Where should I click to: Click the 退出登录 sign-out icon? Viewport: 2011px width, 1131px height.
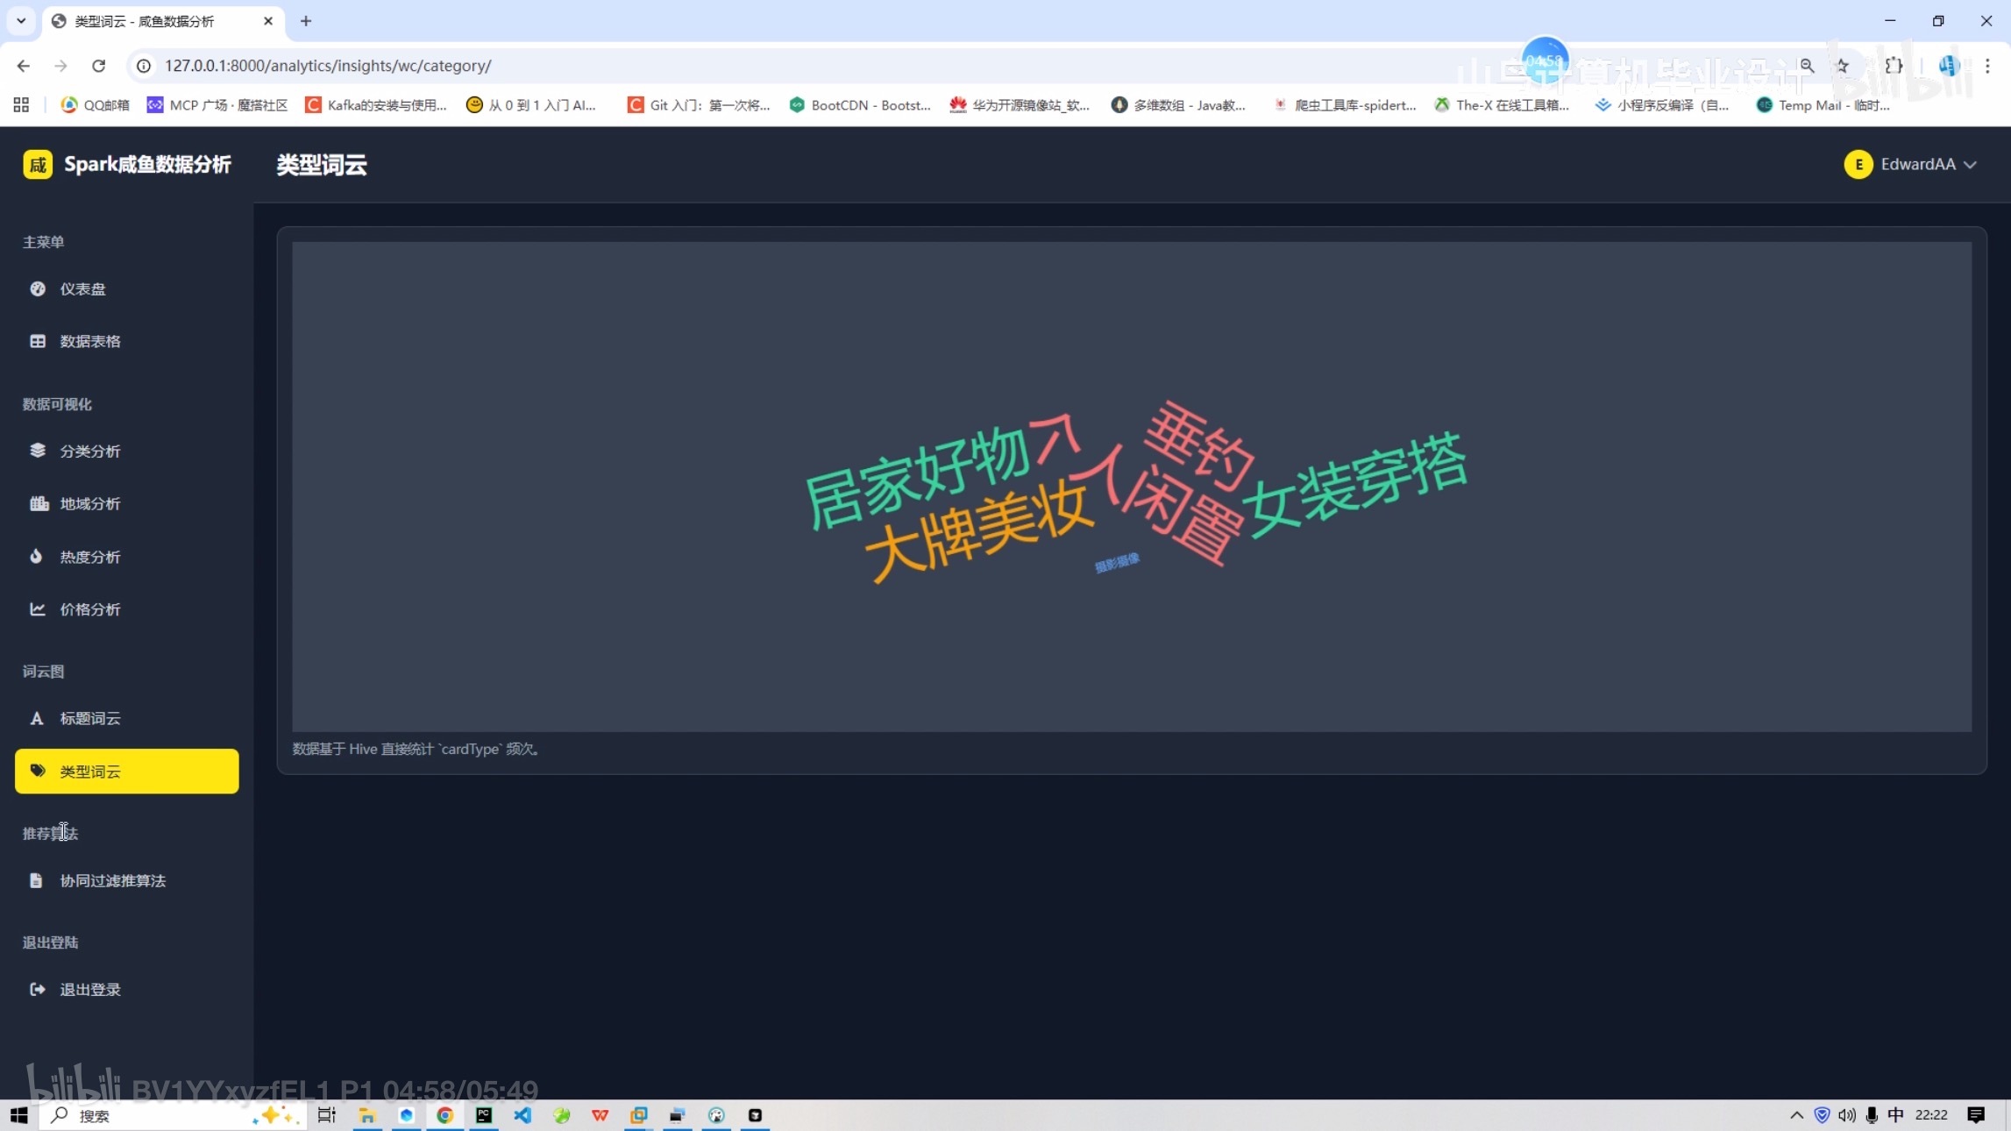pyautogui.click(x=38, y=989)
